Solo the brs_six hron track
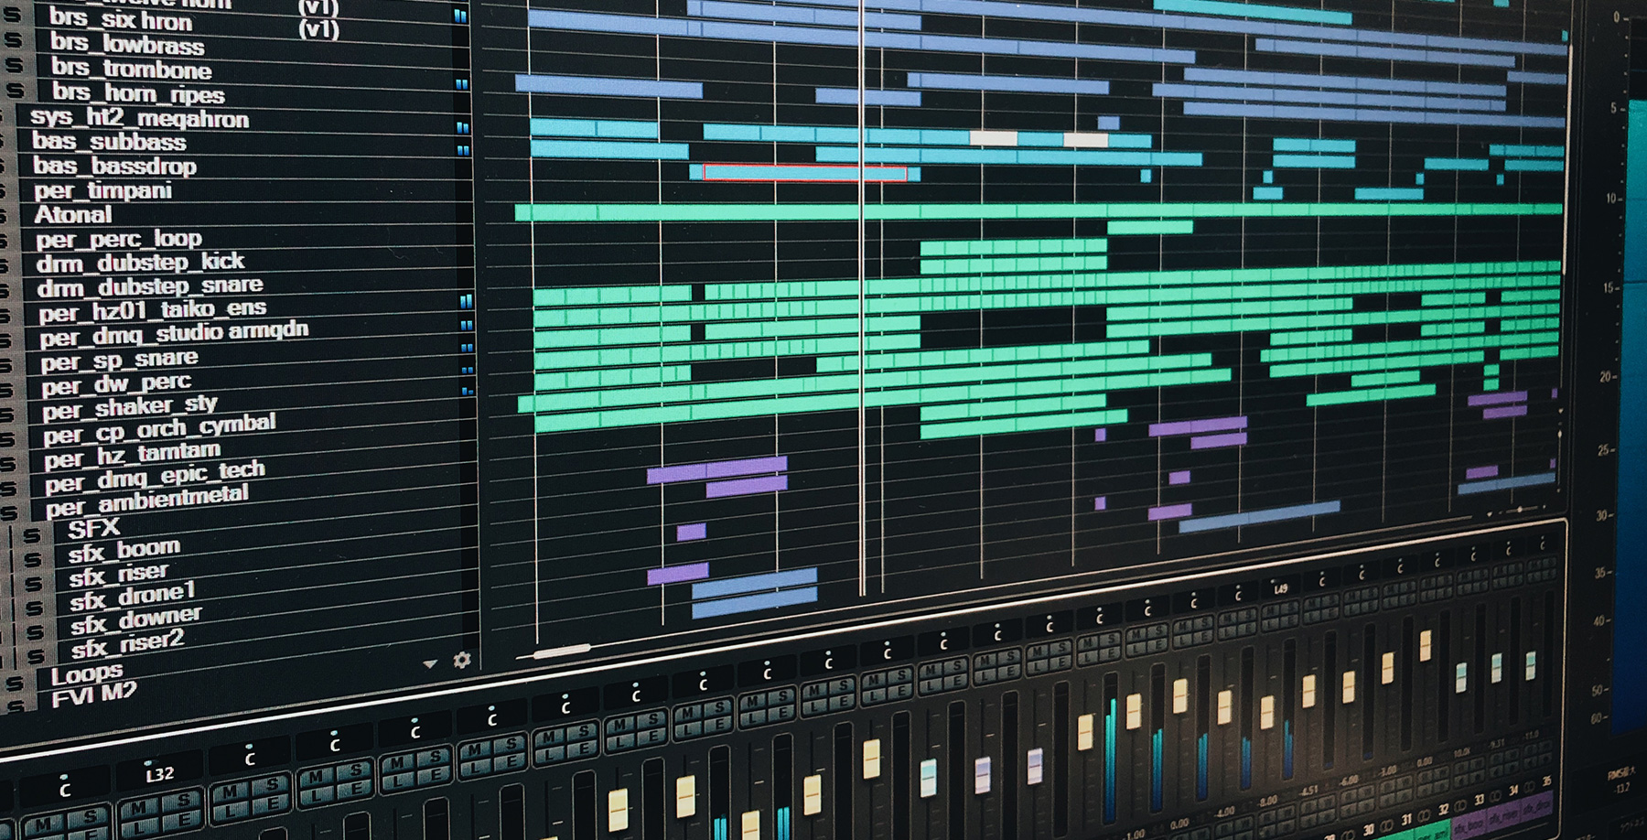Screen dimensions: 1647x840 [12, 16]
